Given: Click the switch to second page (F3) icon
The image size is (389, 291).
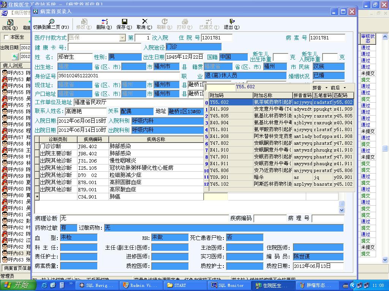Looking at the screenshot, I should coord(51,22).
